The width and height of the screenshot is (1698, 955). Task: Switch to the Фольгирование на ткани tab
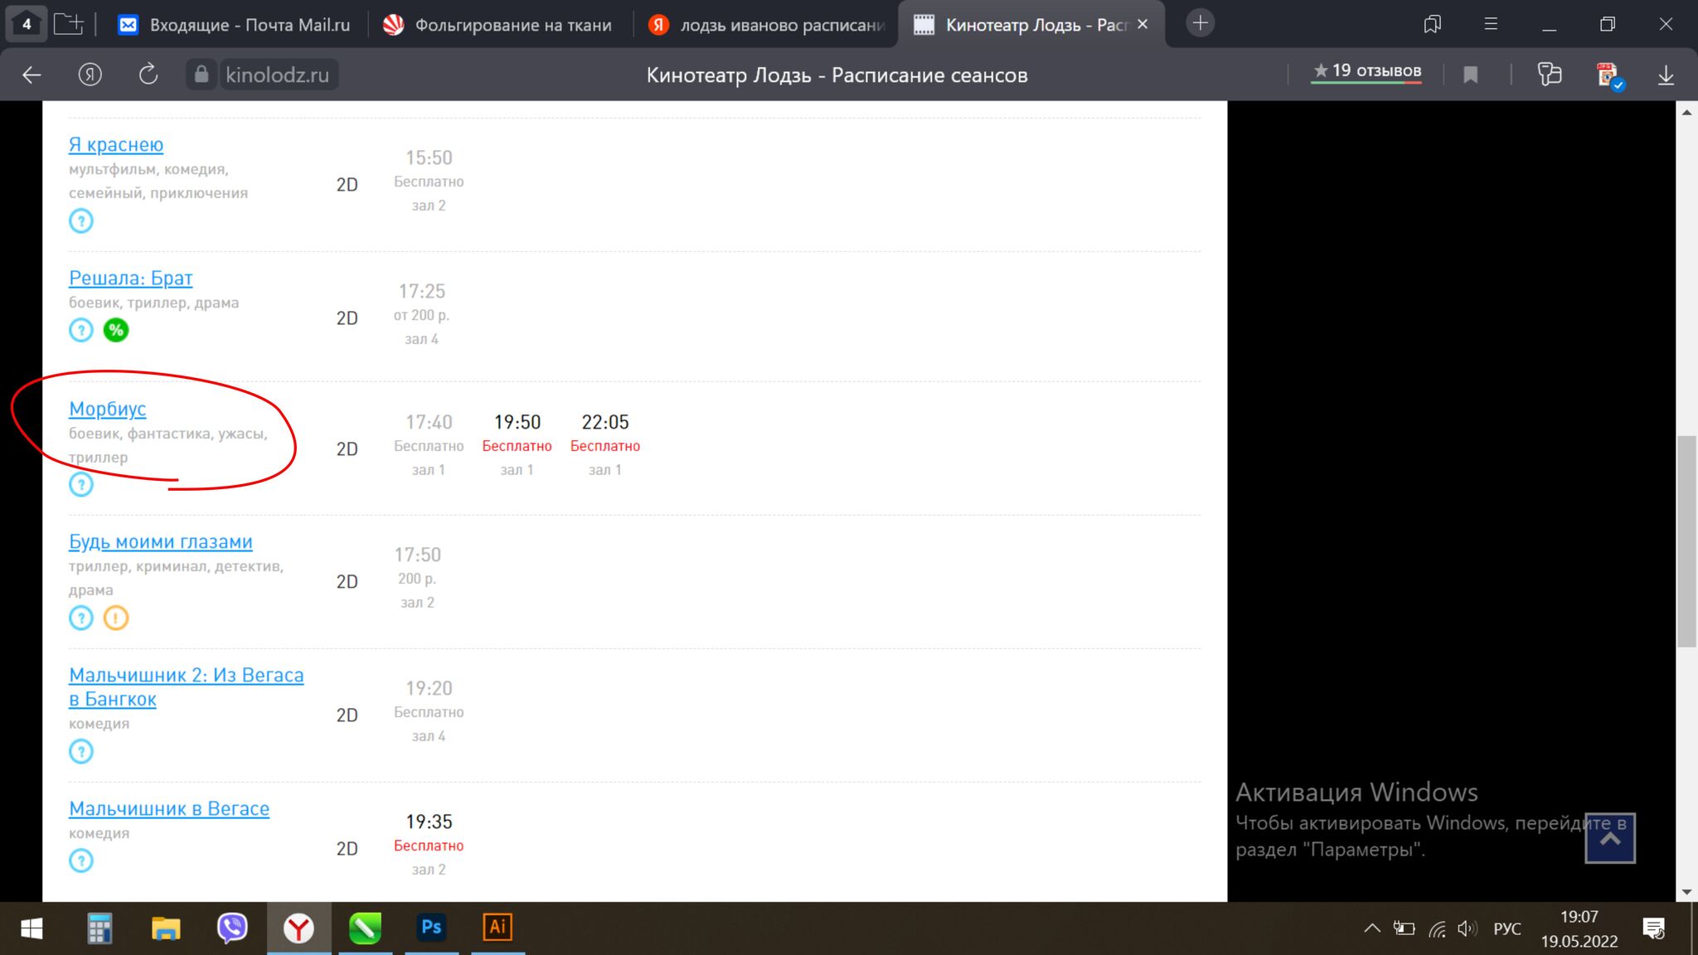(x=497, y=25)
